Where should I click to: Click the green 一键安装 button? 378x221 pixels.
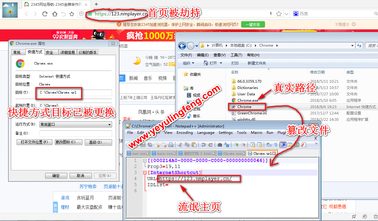click(253, 25)
